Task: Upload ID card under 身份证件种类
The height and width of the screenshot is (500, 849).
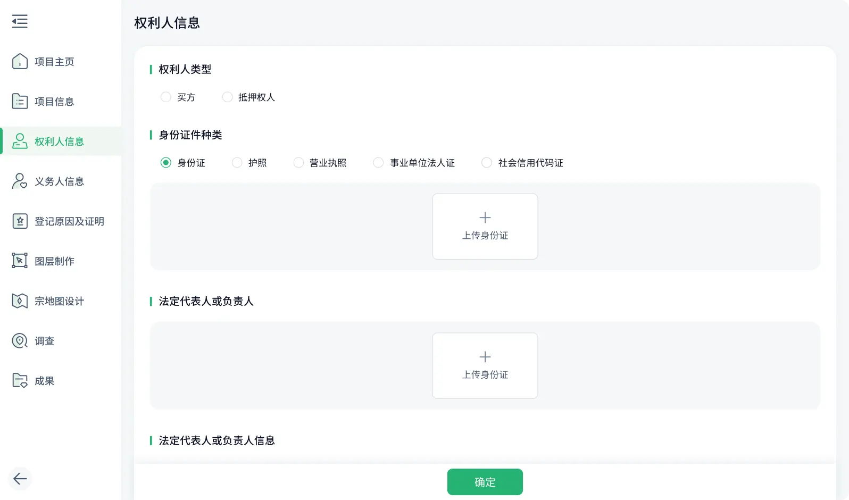Action: click(485, 227)
